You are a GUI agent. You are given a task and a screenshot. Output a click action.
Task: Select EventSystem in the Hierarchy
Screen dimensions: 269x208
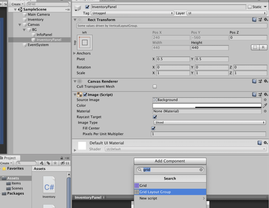38,45
